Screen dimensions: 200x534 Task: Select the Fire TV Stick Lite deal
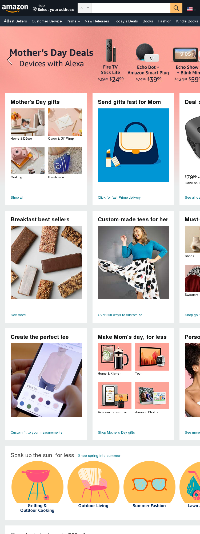pyautogui.click(x=110, y=61)
